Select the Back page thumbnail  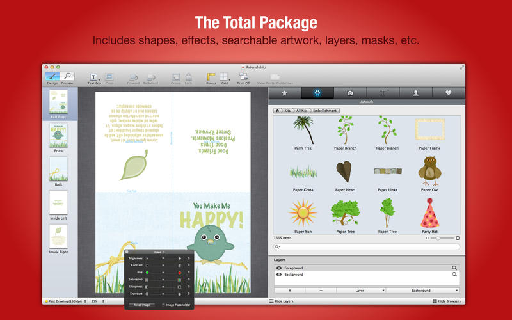(x=58, y=169)
